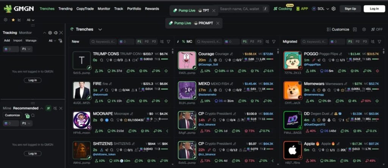This screenshot has width=388, height=168.
Task: Open the New column filter funnel icon
Action: pyautogui.click(x=169, y=42)
